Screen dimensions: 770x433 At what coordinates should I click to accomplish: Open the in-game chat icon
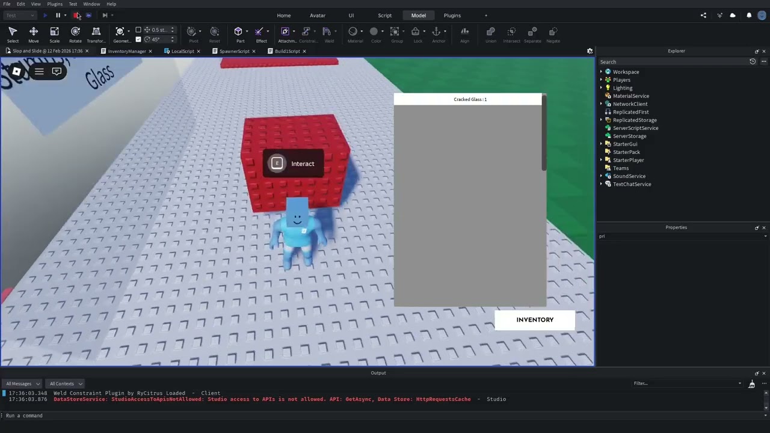57,72
